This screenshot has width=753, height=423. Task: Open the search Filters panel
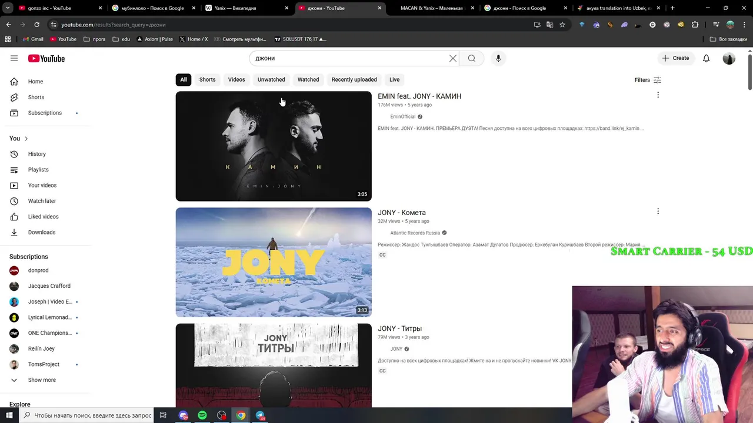[x=648, y=80]
